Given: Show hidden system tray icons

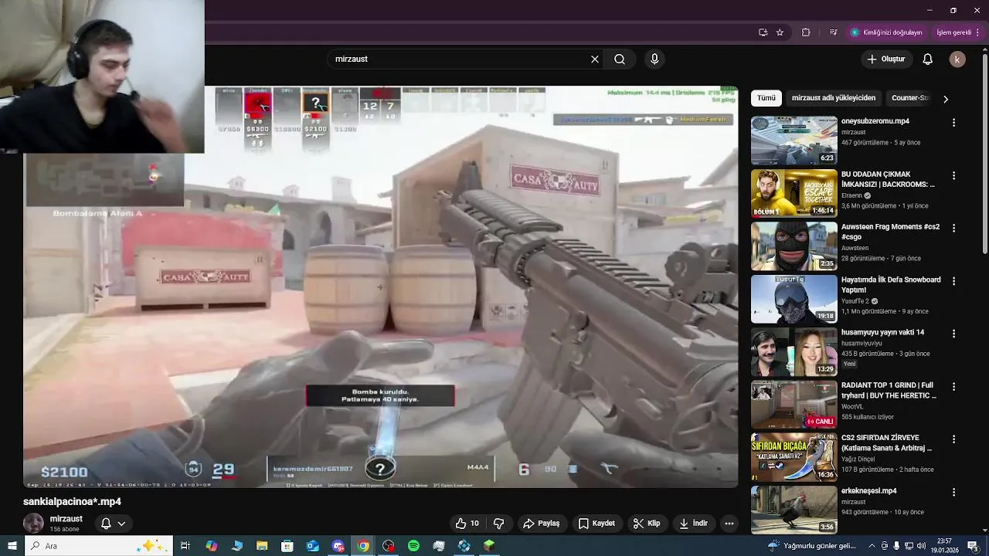Looking at the screenshot, I should click(872, 546).
